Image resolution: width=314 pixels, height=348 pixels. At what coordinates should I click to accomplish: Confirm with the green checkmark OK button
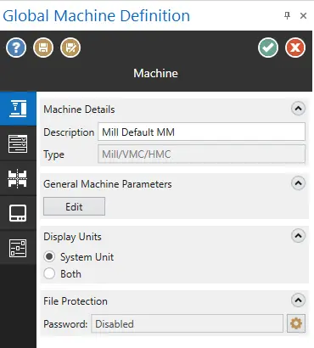[268, 48]
